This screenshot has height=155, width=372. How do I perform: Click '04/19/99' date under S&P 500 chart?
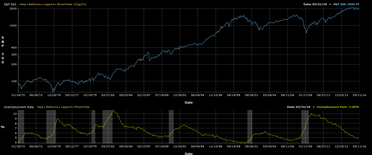(234, 95)
